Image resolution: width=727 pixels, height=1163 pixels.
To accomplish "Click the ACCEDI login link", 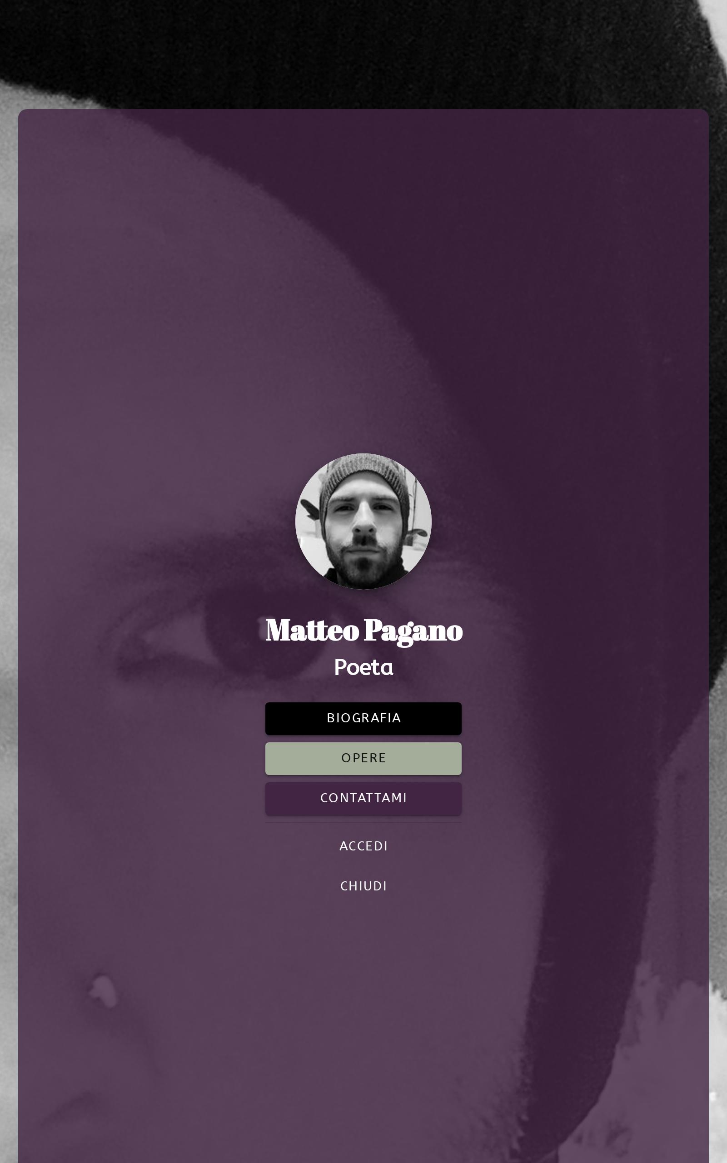I will tap(363, 846).
